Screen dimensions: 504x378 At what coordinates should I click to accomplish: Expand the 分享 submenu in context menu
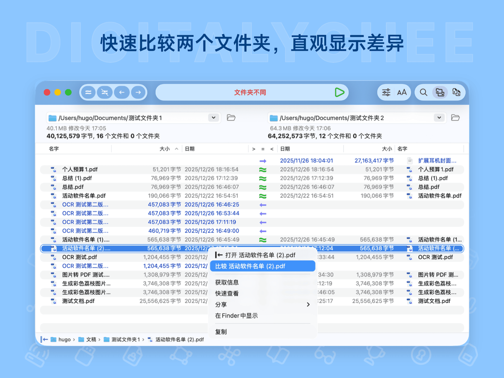point(262,304)
